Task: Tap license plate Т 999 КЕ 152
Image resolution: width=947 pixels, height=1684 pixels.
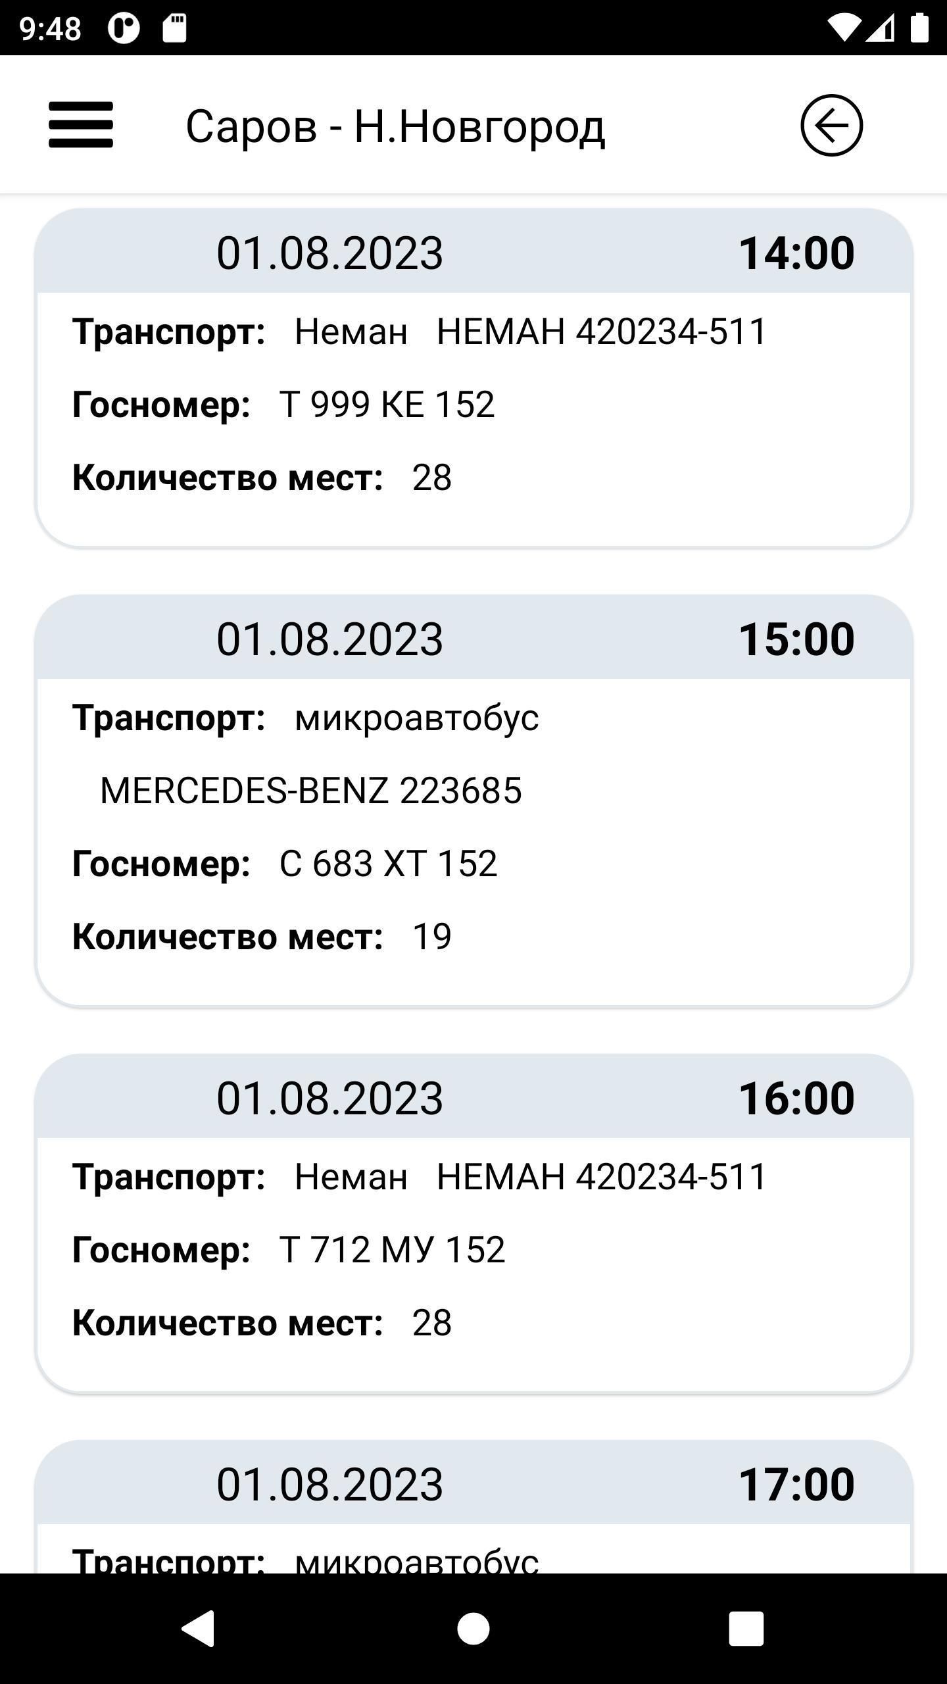Action: [x=387, y=404]
